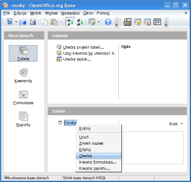
Task: Click 'Wbudowana baza danych' status text
Action: pyautogui.click(x=27, y=178)
